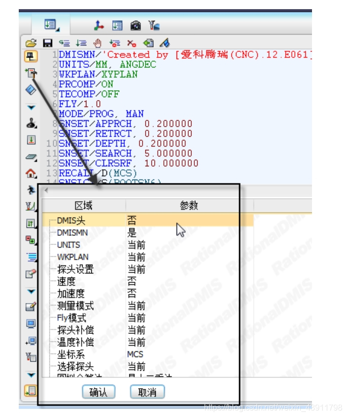Click the 确认 confirm button
The height and width of the screenshot is (417, 347).
pos(98,392)
